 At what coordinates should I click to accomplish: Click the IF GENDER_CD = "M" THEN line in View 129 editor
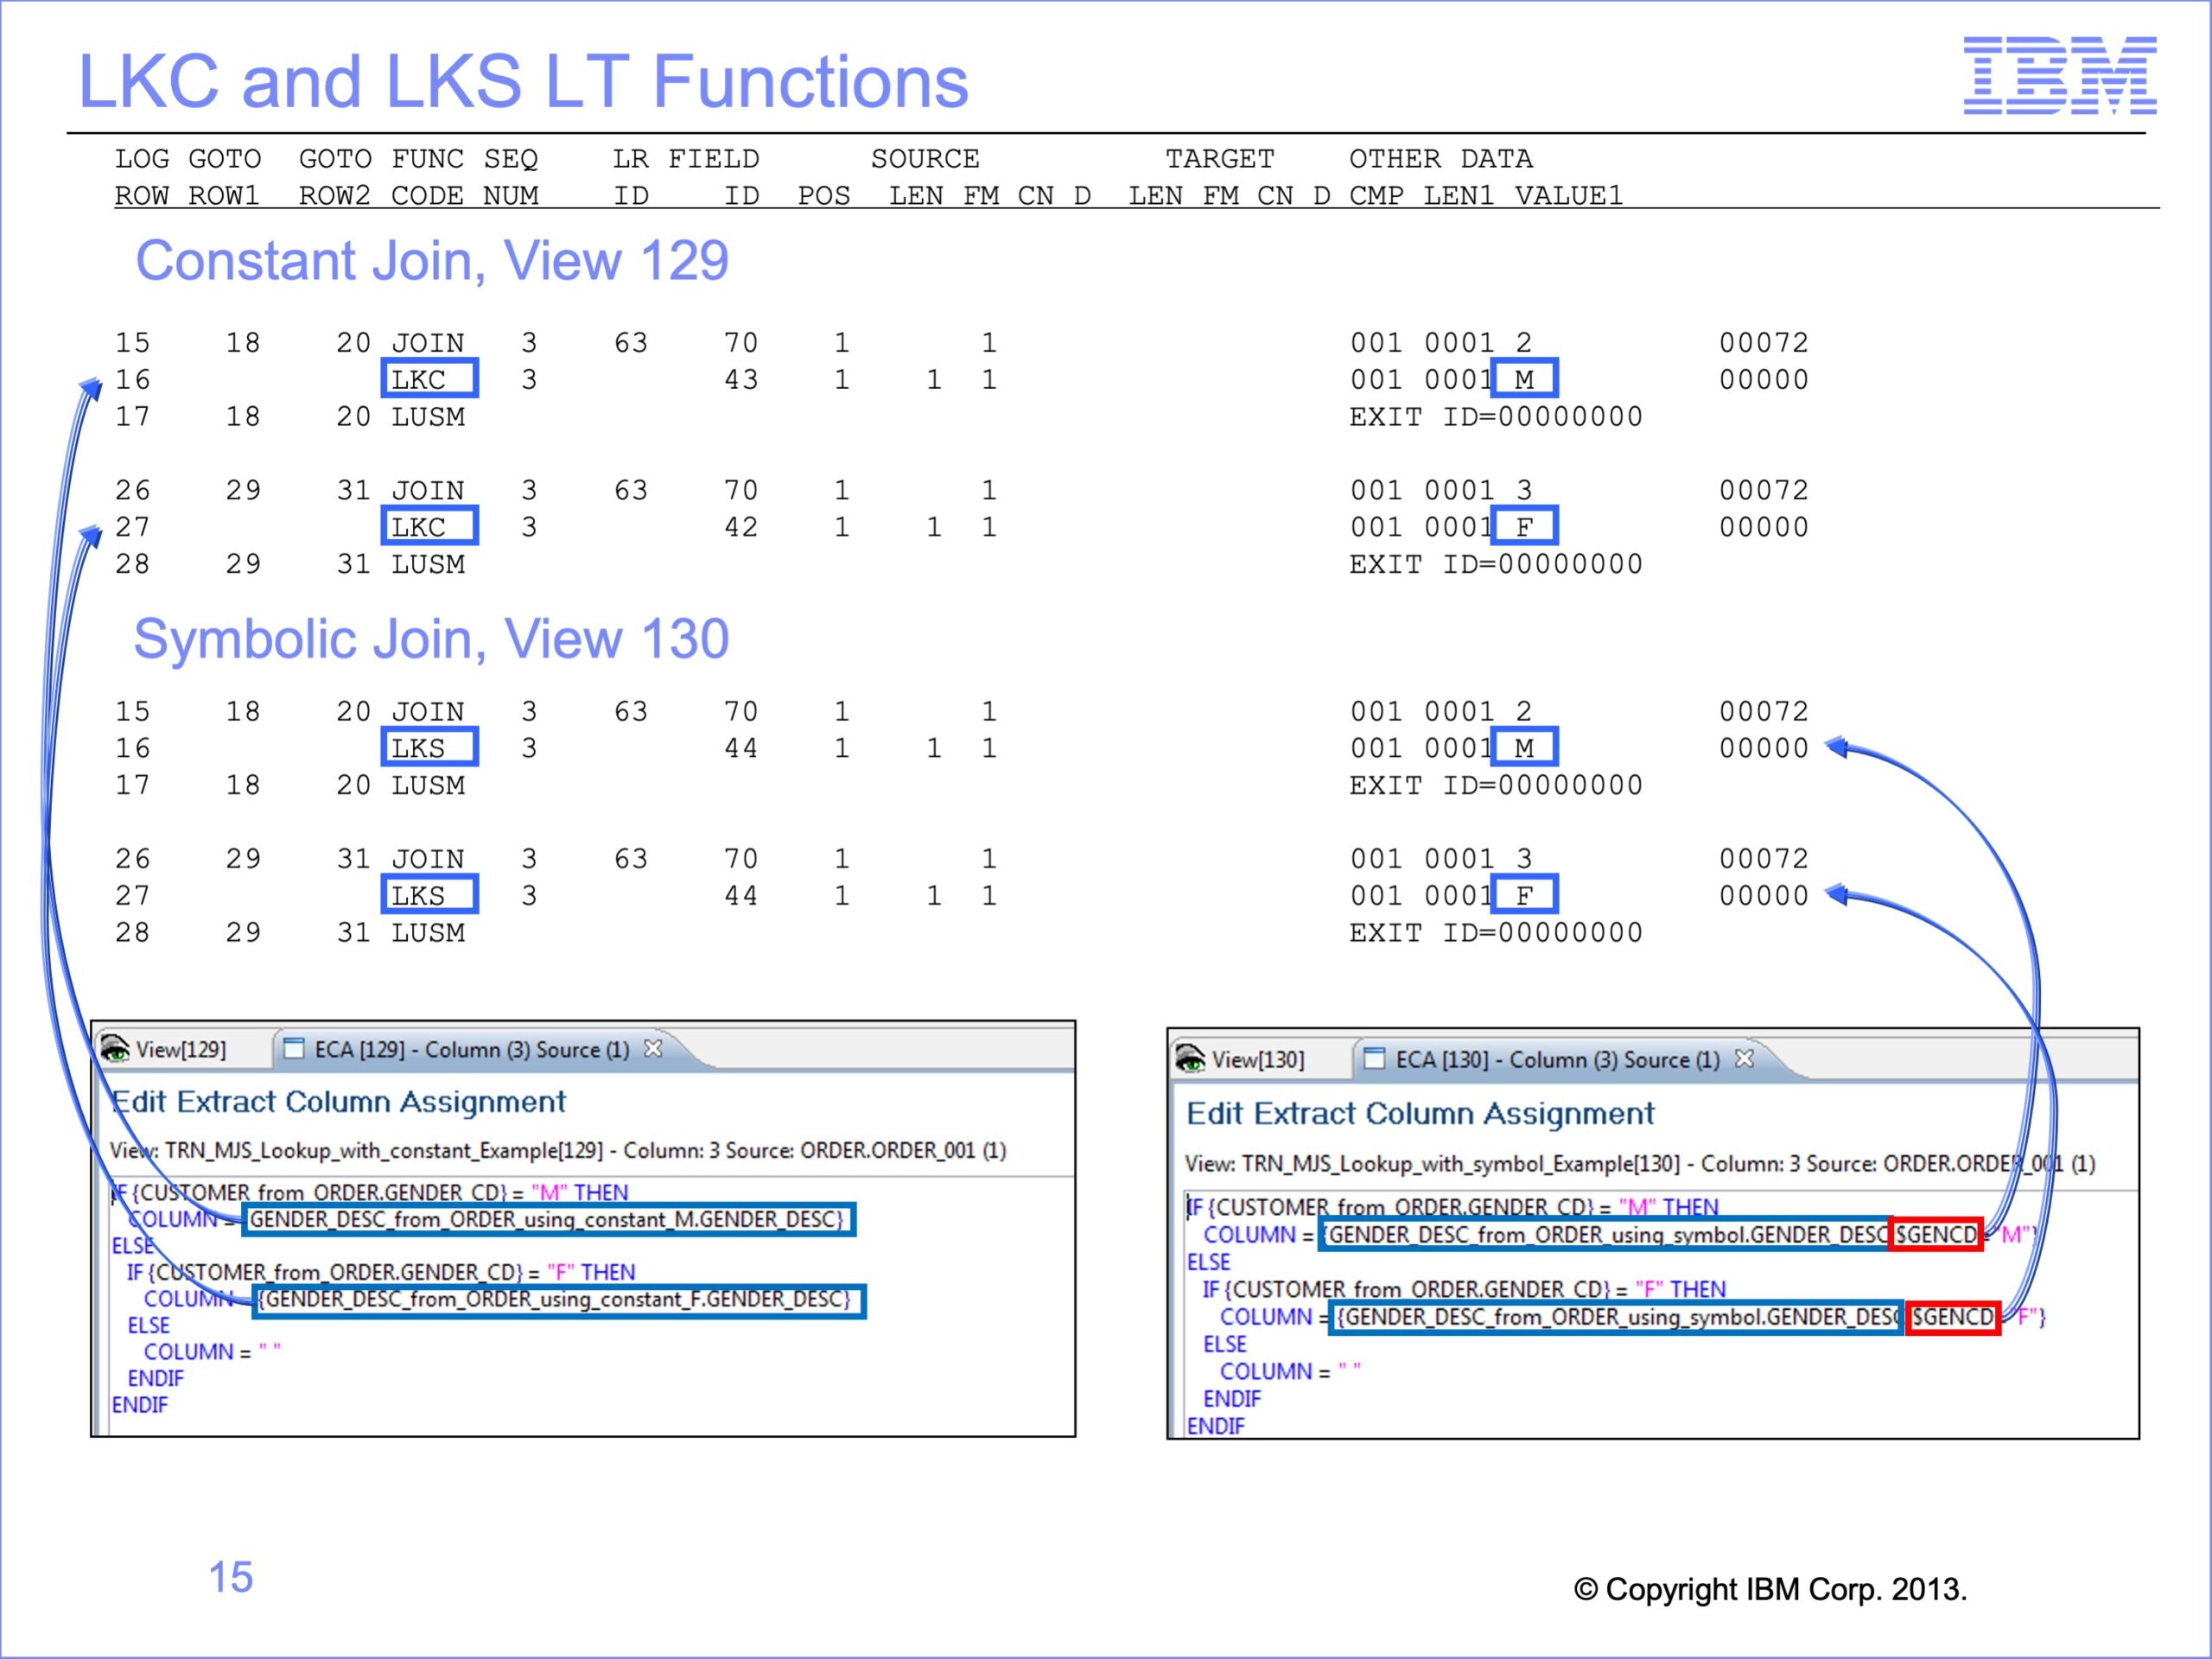click(x=370, y=1193)
